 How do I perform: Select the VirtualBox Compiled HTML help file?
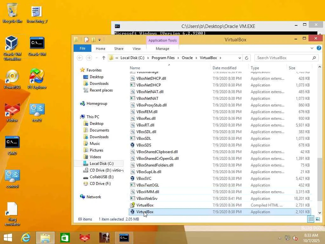point(220,205)
